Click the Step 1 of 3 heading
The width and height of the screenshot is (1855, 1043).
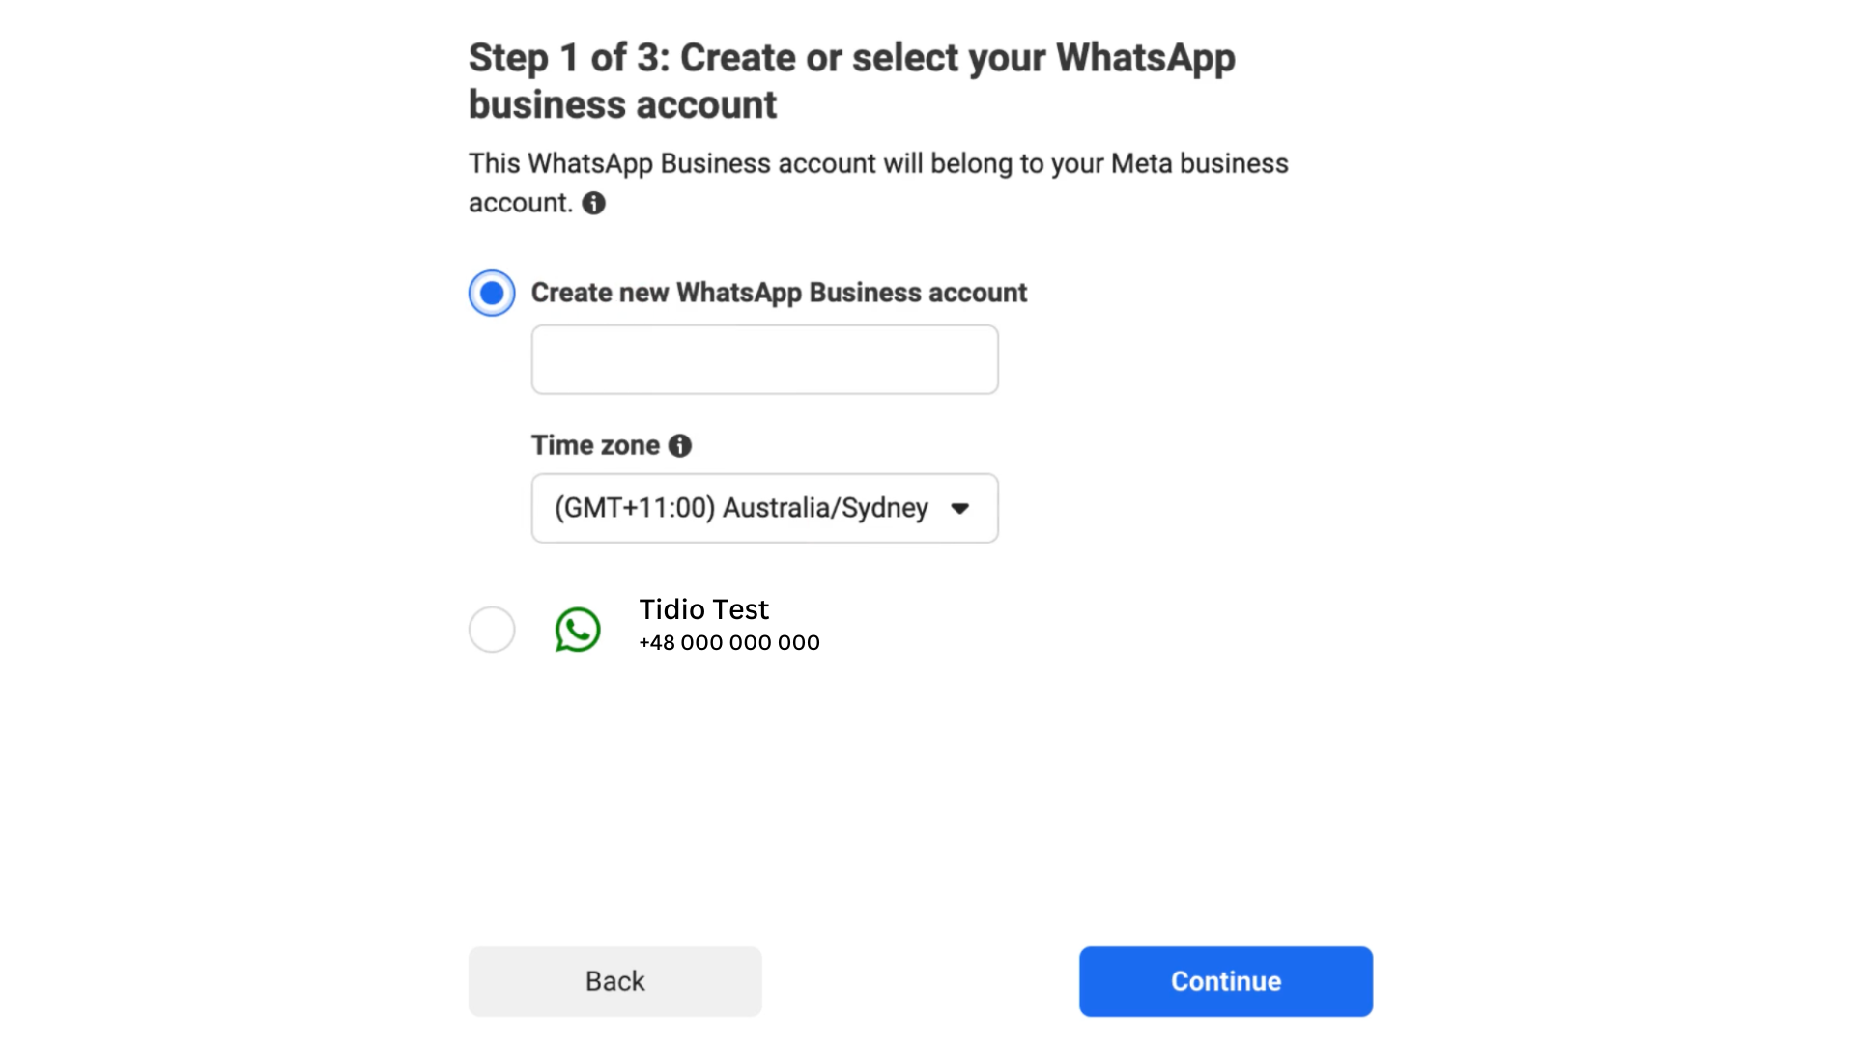pyautogui.click(x=852, y=81)
